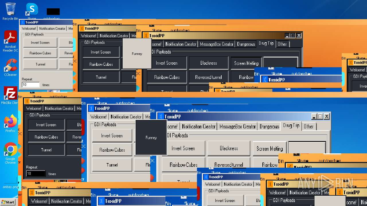The height and width of the screenshot is (206, 367).
Task: Launch CCleaner from the desktop
Action: point(10,67)
